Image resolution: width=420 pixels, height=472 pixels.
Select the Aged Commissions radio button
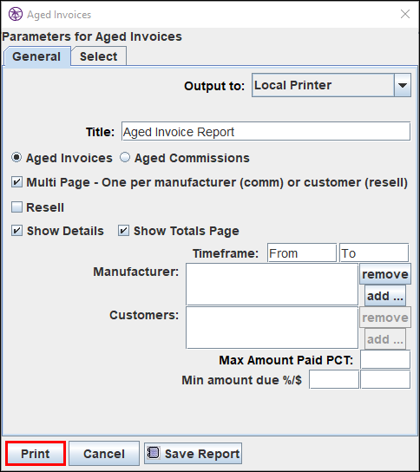pos(125,157)
